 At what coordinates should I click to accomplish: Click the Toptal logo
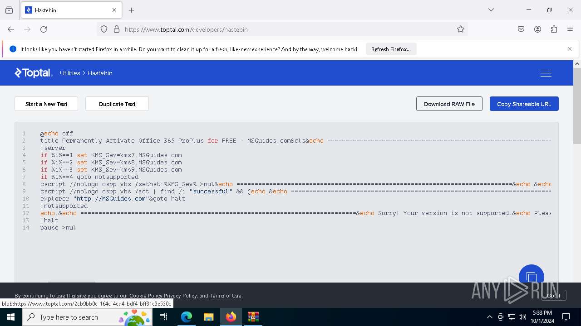click(34, 73)
